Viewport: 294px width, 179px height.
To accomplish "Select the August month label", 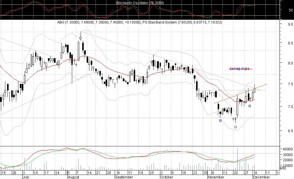I will (73, 177).
